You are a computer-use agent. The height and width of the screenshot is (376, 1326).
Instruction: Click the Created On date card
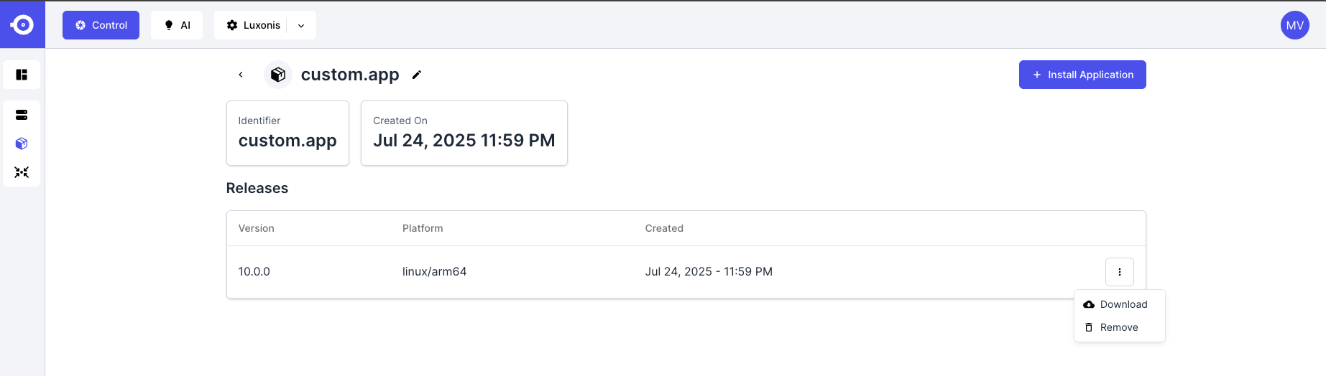[x=464, y=133]
